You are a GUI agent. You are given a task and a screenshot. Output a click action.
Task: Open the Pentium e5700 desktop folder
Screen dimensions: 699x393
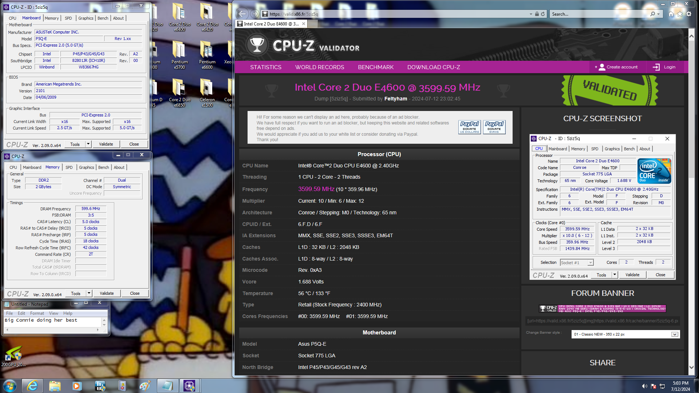[x=179, y=55]
